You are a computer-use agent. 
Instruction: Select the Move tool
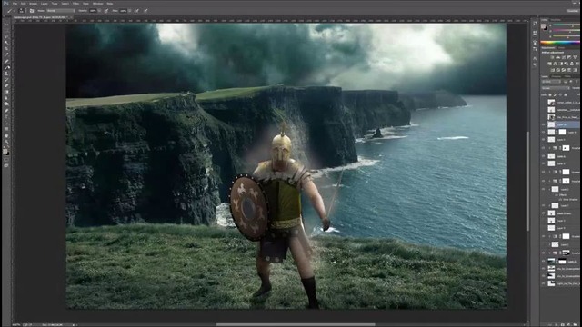[x=6, y=24]
